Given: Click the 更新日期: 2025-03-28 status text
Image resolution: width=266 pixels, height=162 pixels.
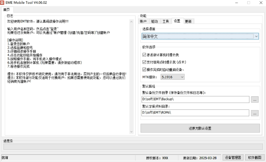Looking at the screenshot, I should [x=200, y=158].
